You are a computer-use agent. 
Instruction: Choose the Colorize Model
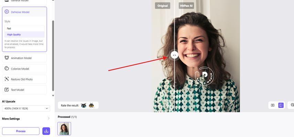coord(24,68)
